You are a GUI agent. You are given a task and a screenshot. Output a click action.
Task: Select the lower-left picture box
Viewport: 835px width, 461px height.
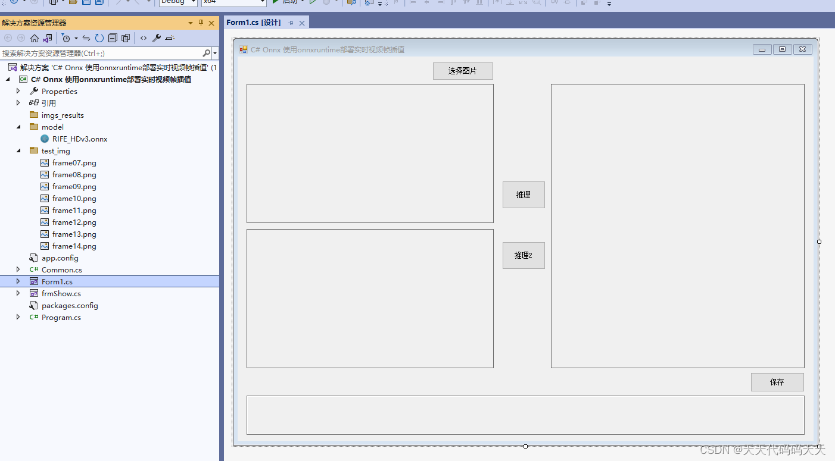pyautogui.click(x=370, y=299)
